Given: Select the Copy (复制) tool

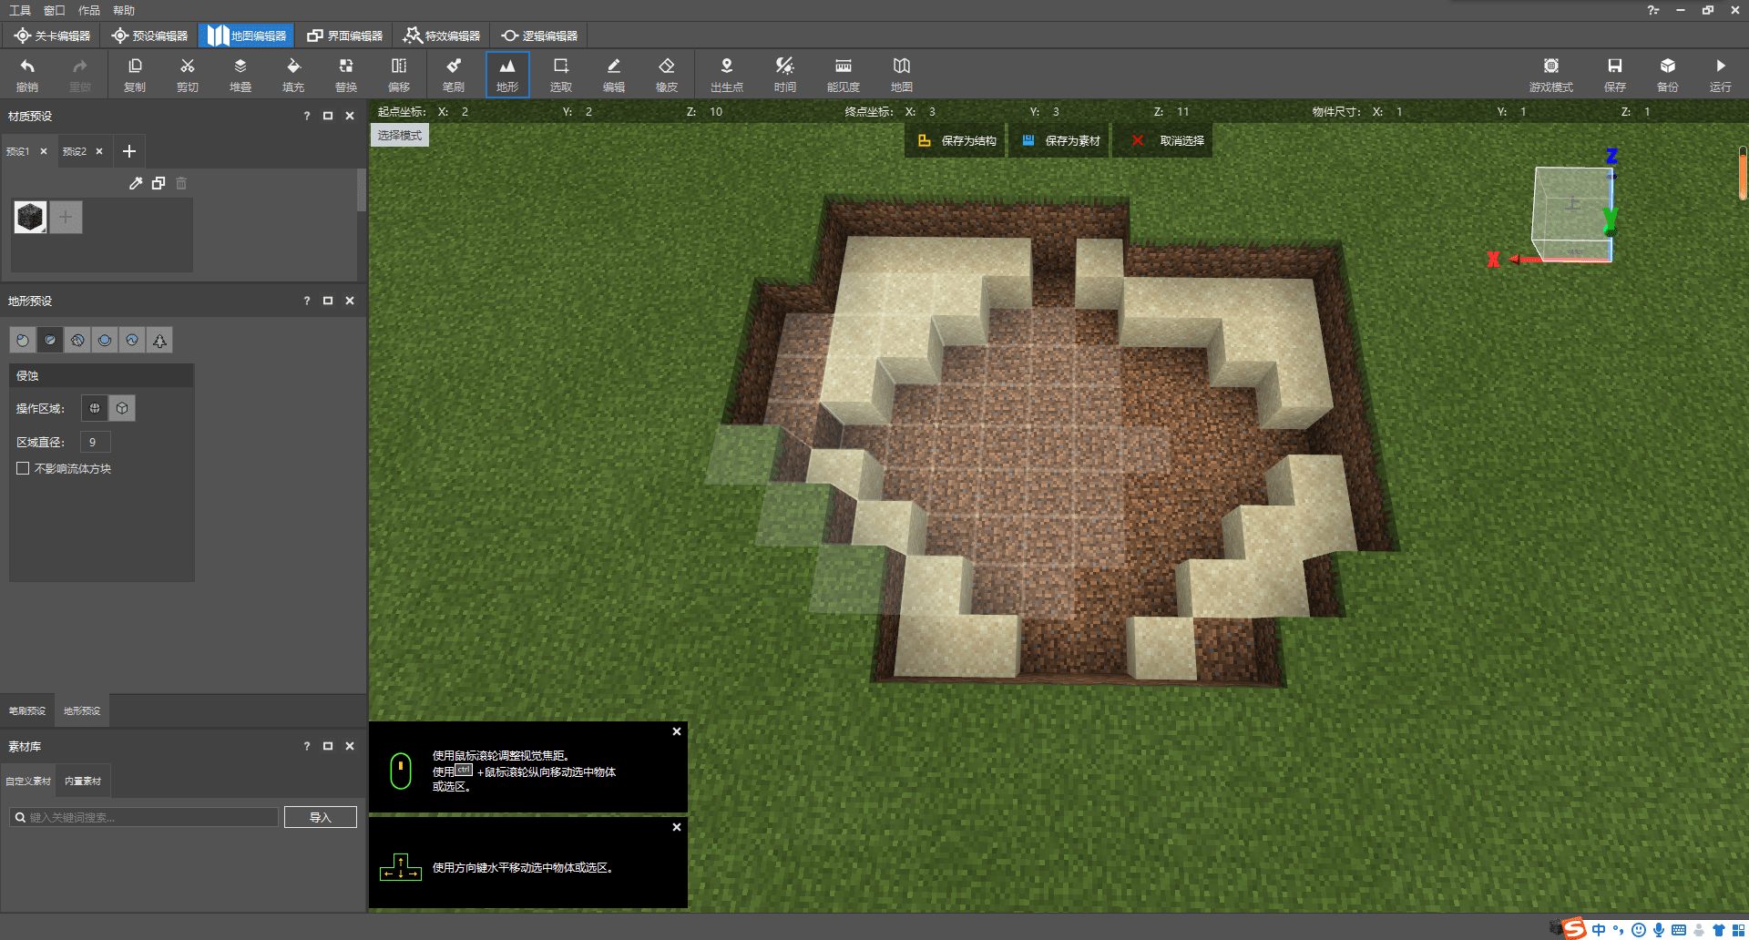Looking at the screenshot, I should pos(135,75).
